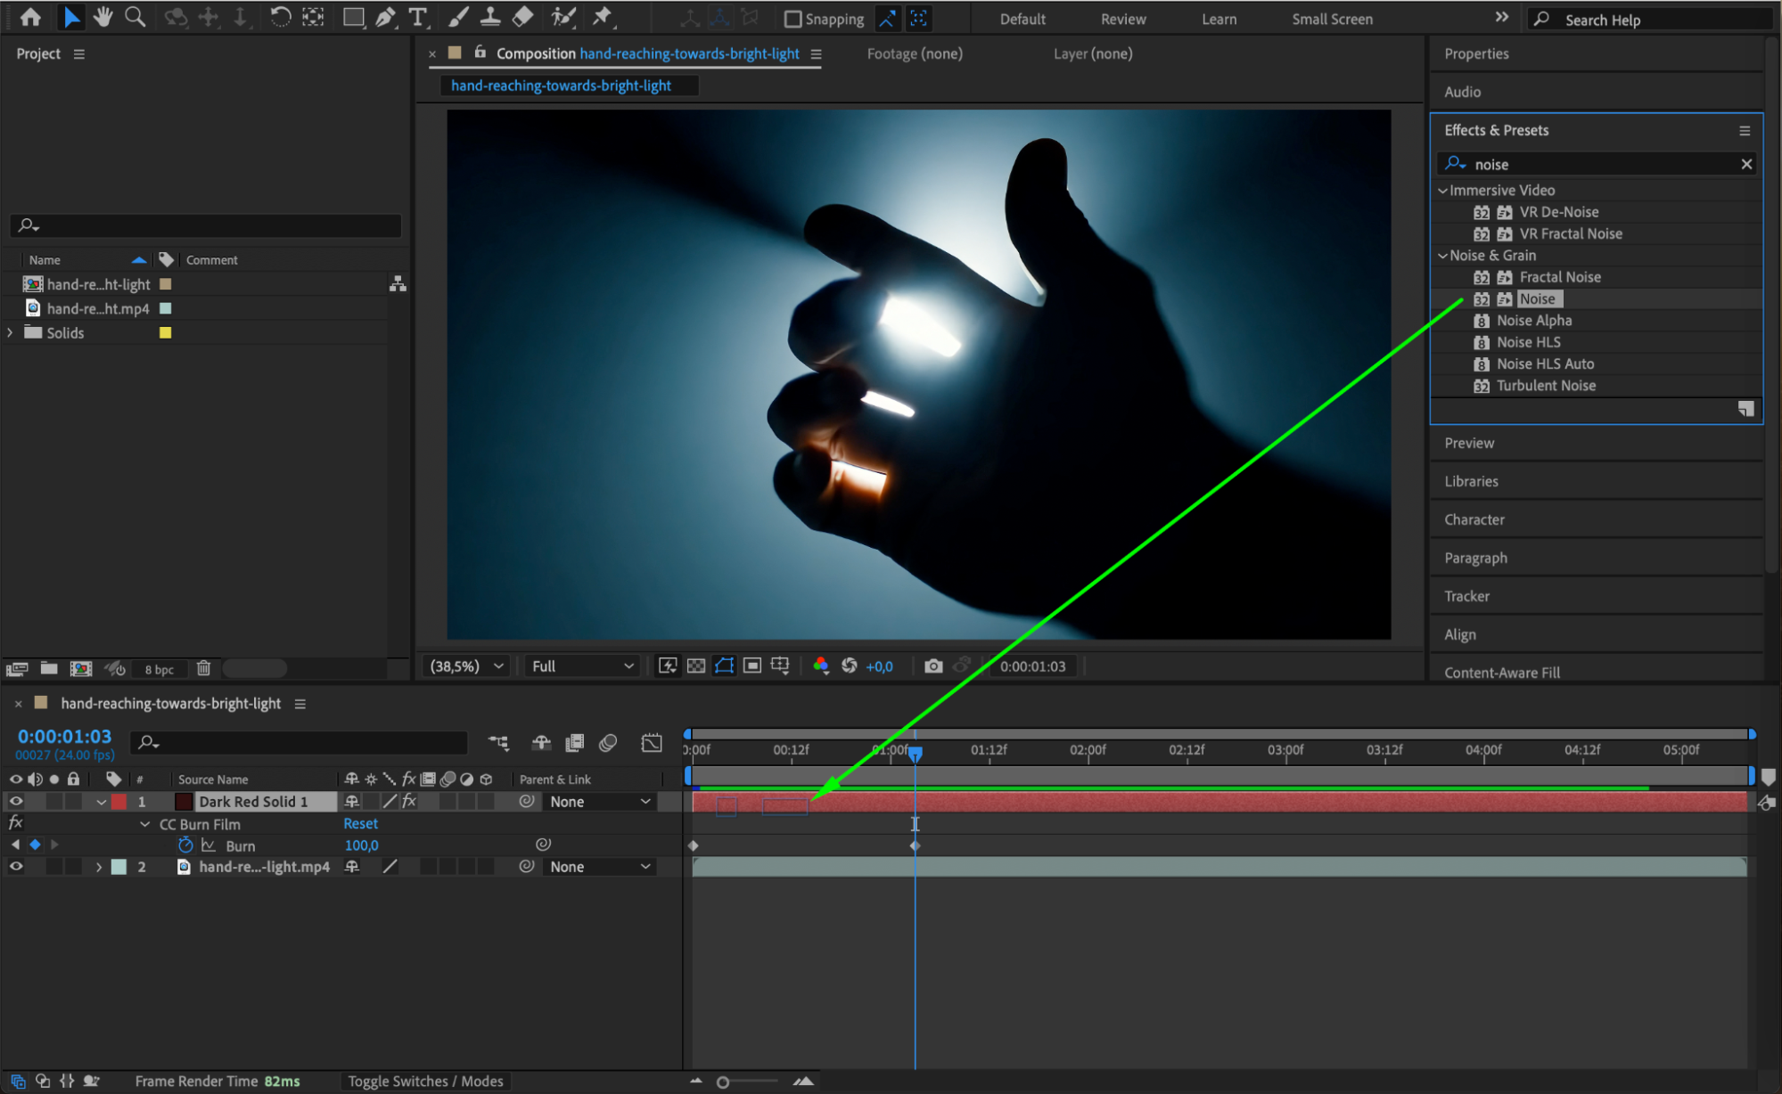Open the Full resolution dropdown
Screen dimensions: 1782x1094
click(x=581, y=666)
